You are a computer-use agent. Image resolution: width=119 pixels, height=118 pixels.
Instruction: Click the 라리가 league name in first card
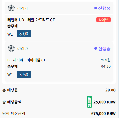point(23,8)
